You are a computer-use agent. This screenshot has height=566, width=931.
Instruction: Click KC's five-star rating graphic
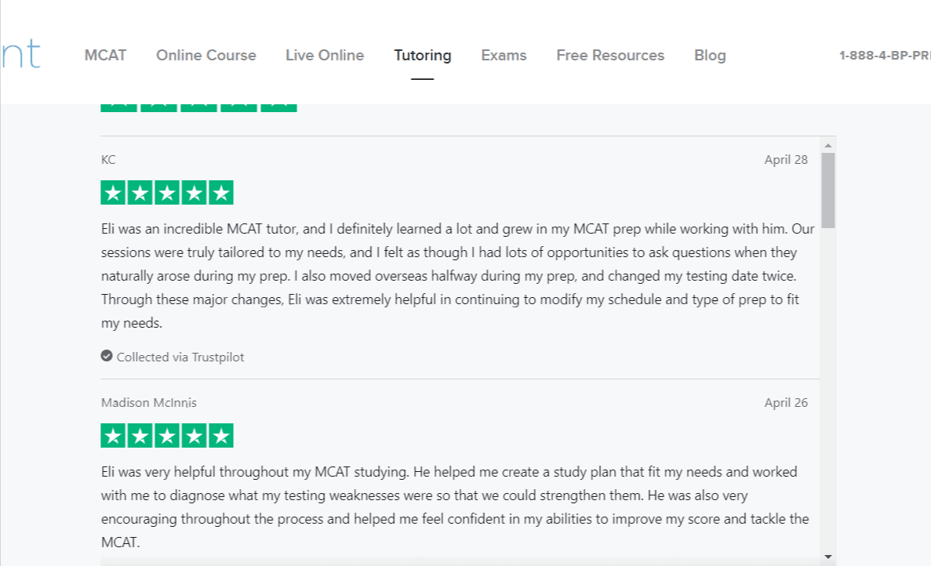click(167, 193)
